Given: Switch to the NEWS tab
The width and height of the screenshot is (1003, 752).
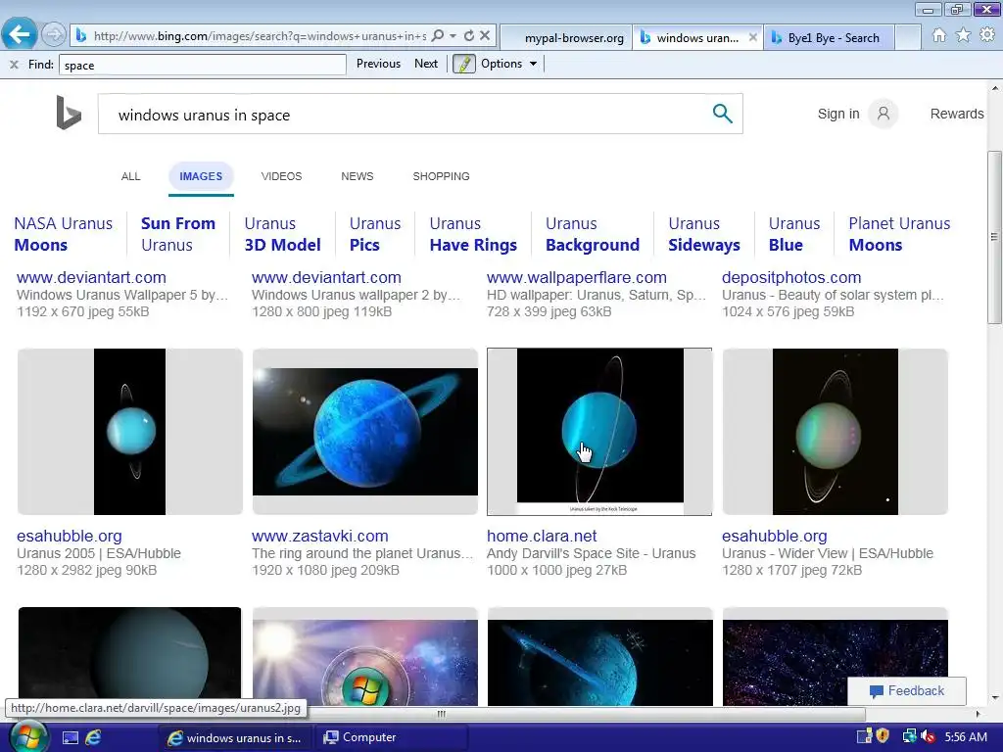Looking at the screenshot, I should tap(357, 176).
